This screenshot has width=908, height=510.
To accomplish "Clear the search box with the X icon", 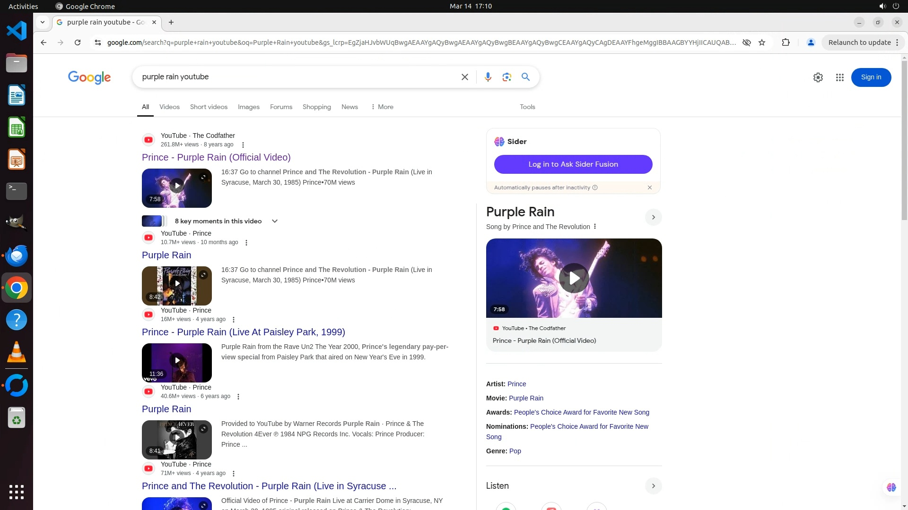I will click(464, 77).
